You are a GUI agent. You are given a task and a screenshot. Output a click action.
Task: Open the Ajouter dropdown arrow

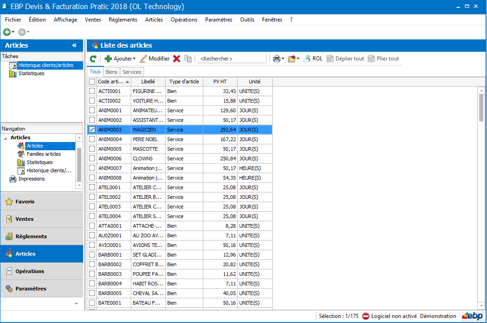(x=133, y=58)
